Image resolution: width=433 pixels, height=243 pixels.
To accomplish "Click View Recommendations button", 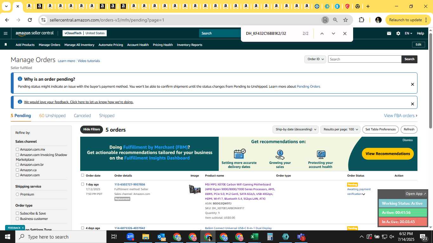I will 388,154.
